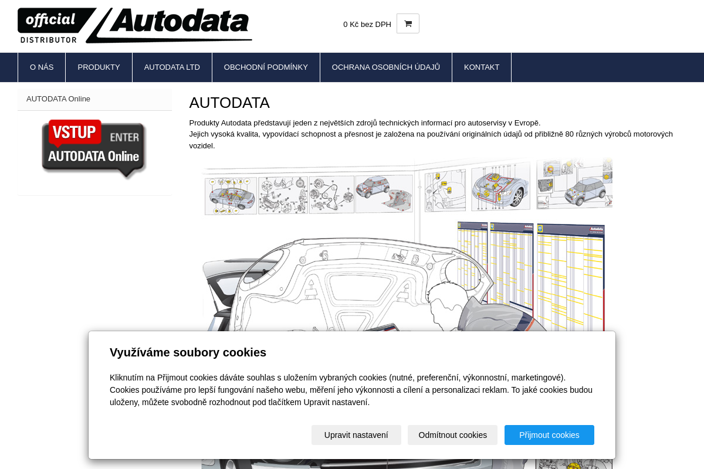The height and width of the screenshot is (469, 704).
Task: Select the AUTODATA Online sidebar link
Action: (x=58, y=98)
